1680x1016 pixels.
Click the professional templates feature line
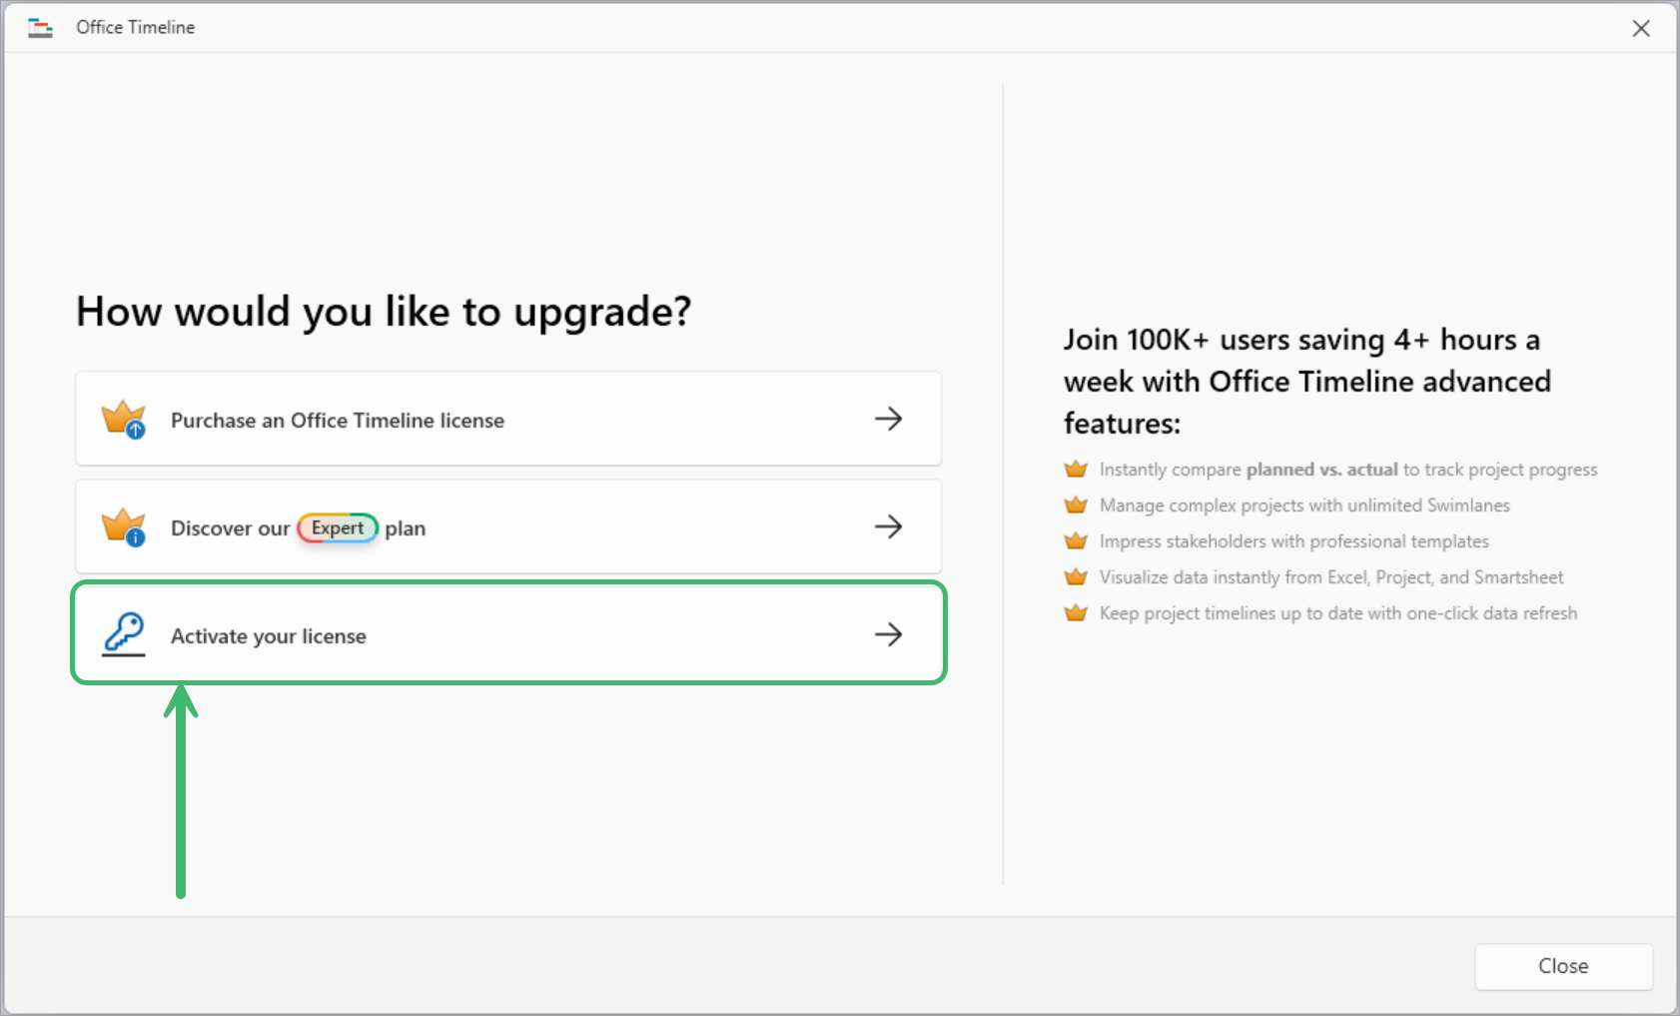[x=1292, y=540]
